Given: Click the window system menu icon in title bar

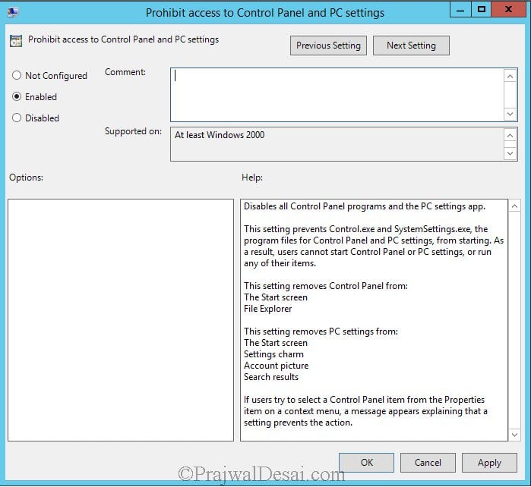Looking at the screenshot, I should click(x=13, y=12).
